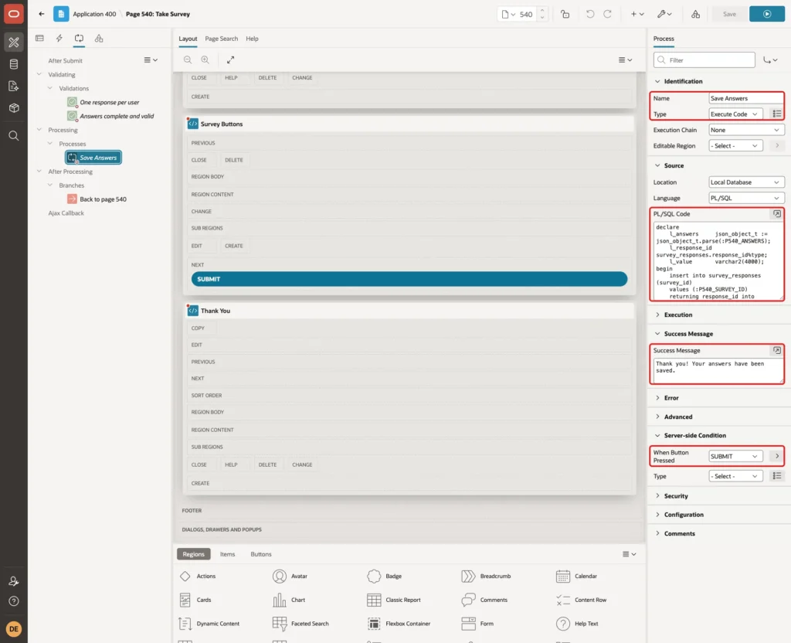Open Team Development icon in sidebar
Image resolution: width=791 pixels, height=643 pixels.
(x=14, y=87)
